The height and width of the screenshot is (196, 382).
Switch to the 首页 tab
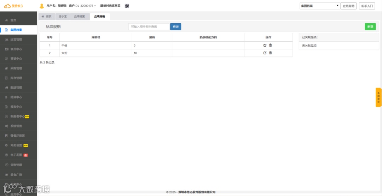point(47,17)
